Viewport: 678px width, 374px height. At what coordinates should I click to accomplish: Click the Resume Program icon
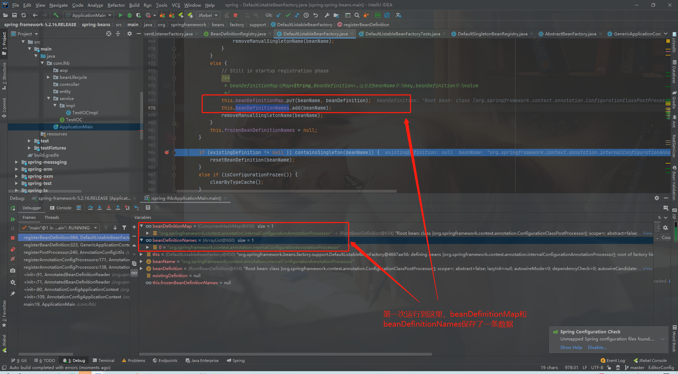pyautogui.click(x=13, y=219)
